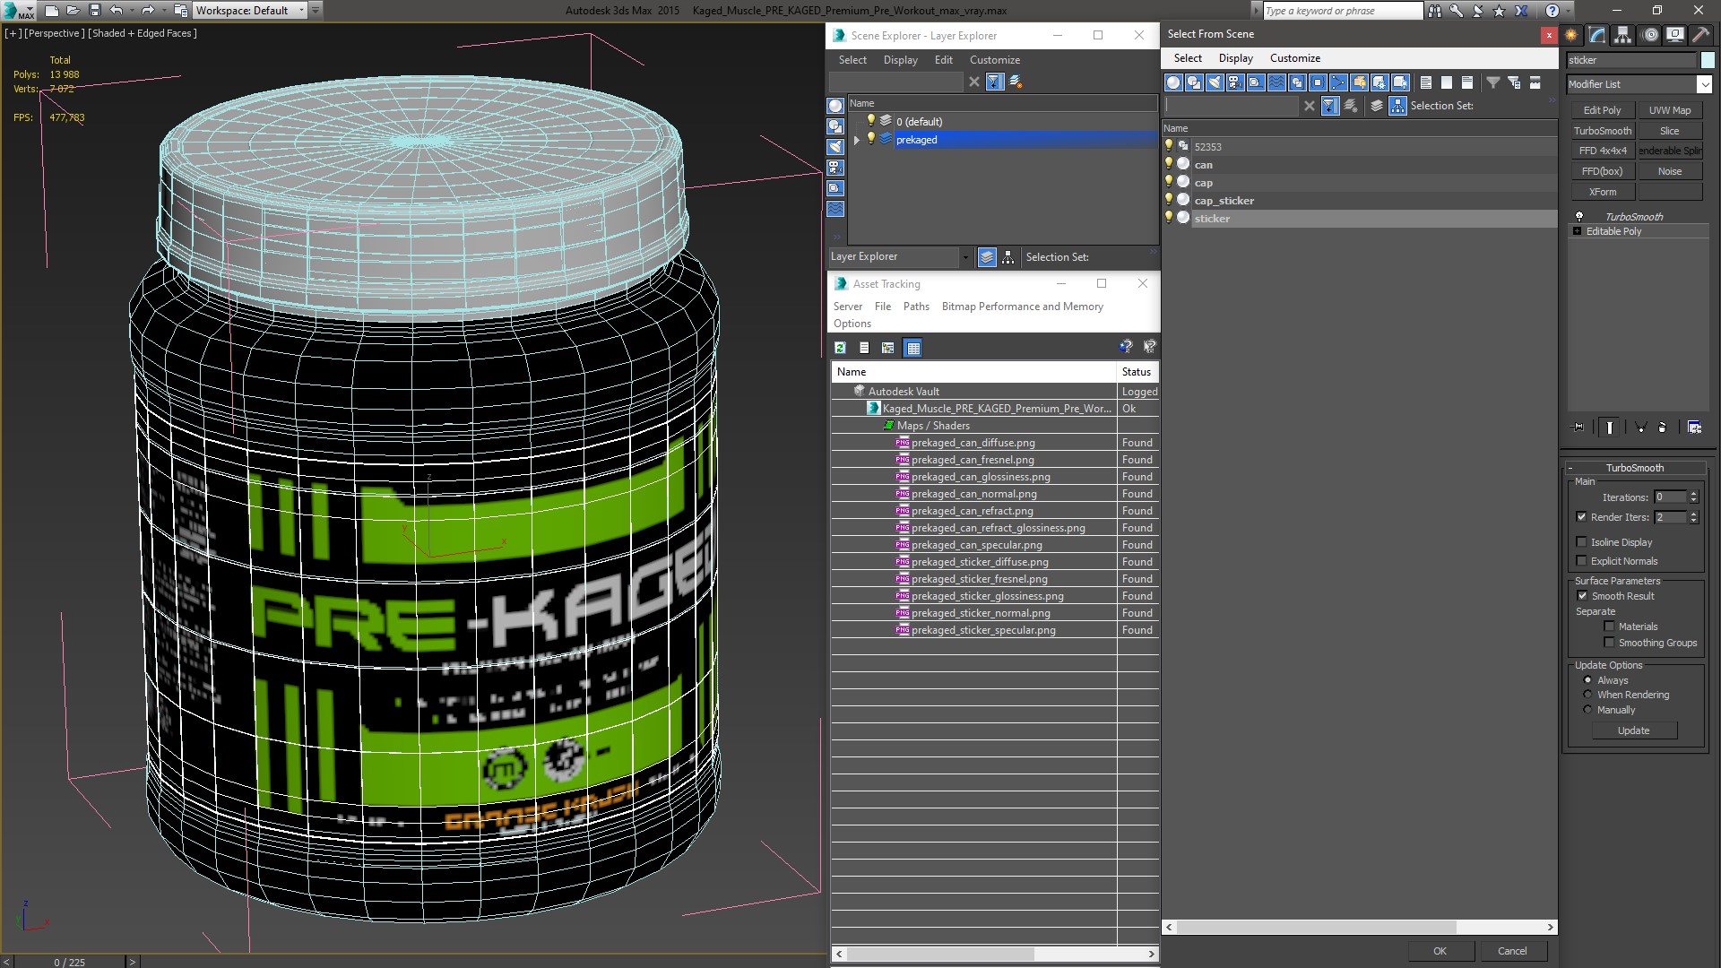Viewport: 1721px width, 968px height.
Task: Click Select All icon in Select From Scene
Action: click(1425, 82)
